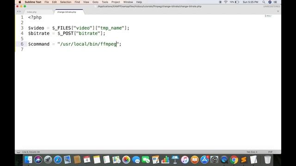Open the Window menu
The height and width of the screenshot is (166, 296).
(x=128, y=2)
